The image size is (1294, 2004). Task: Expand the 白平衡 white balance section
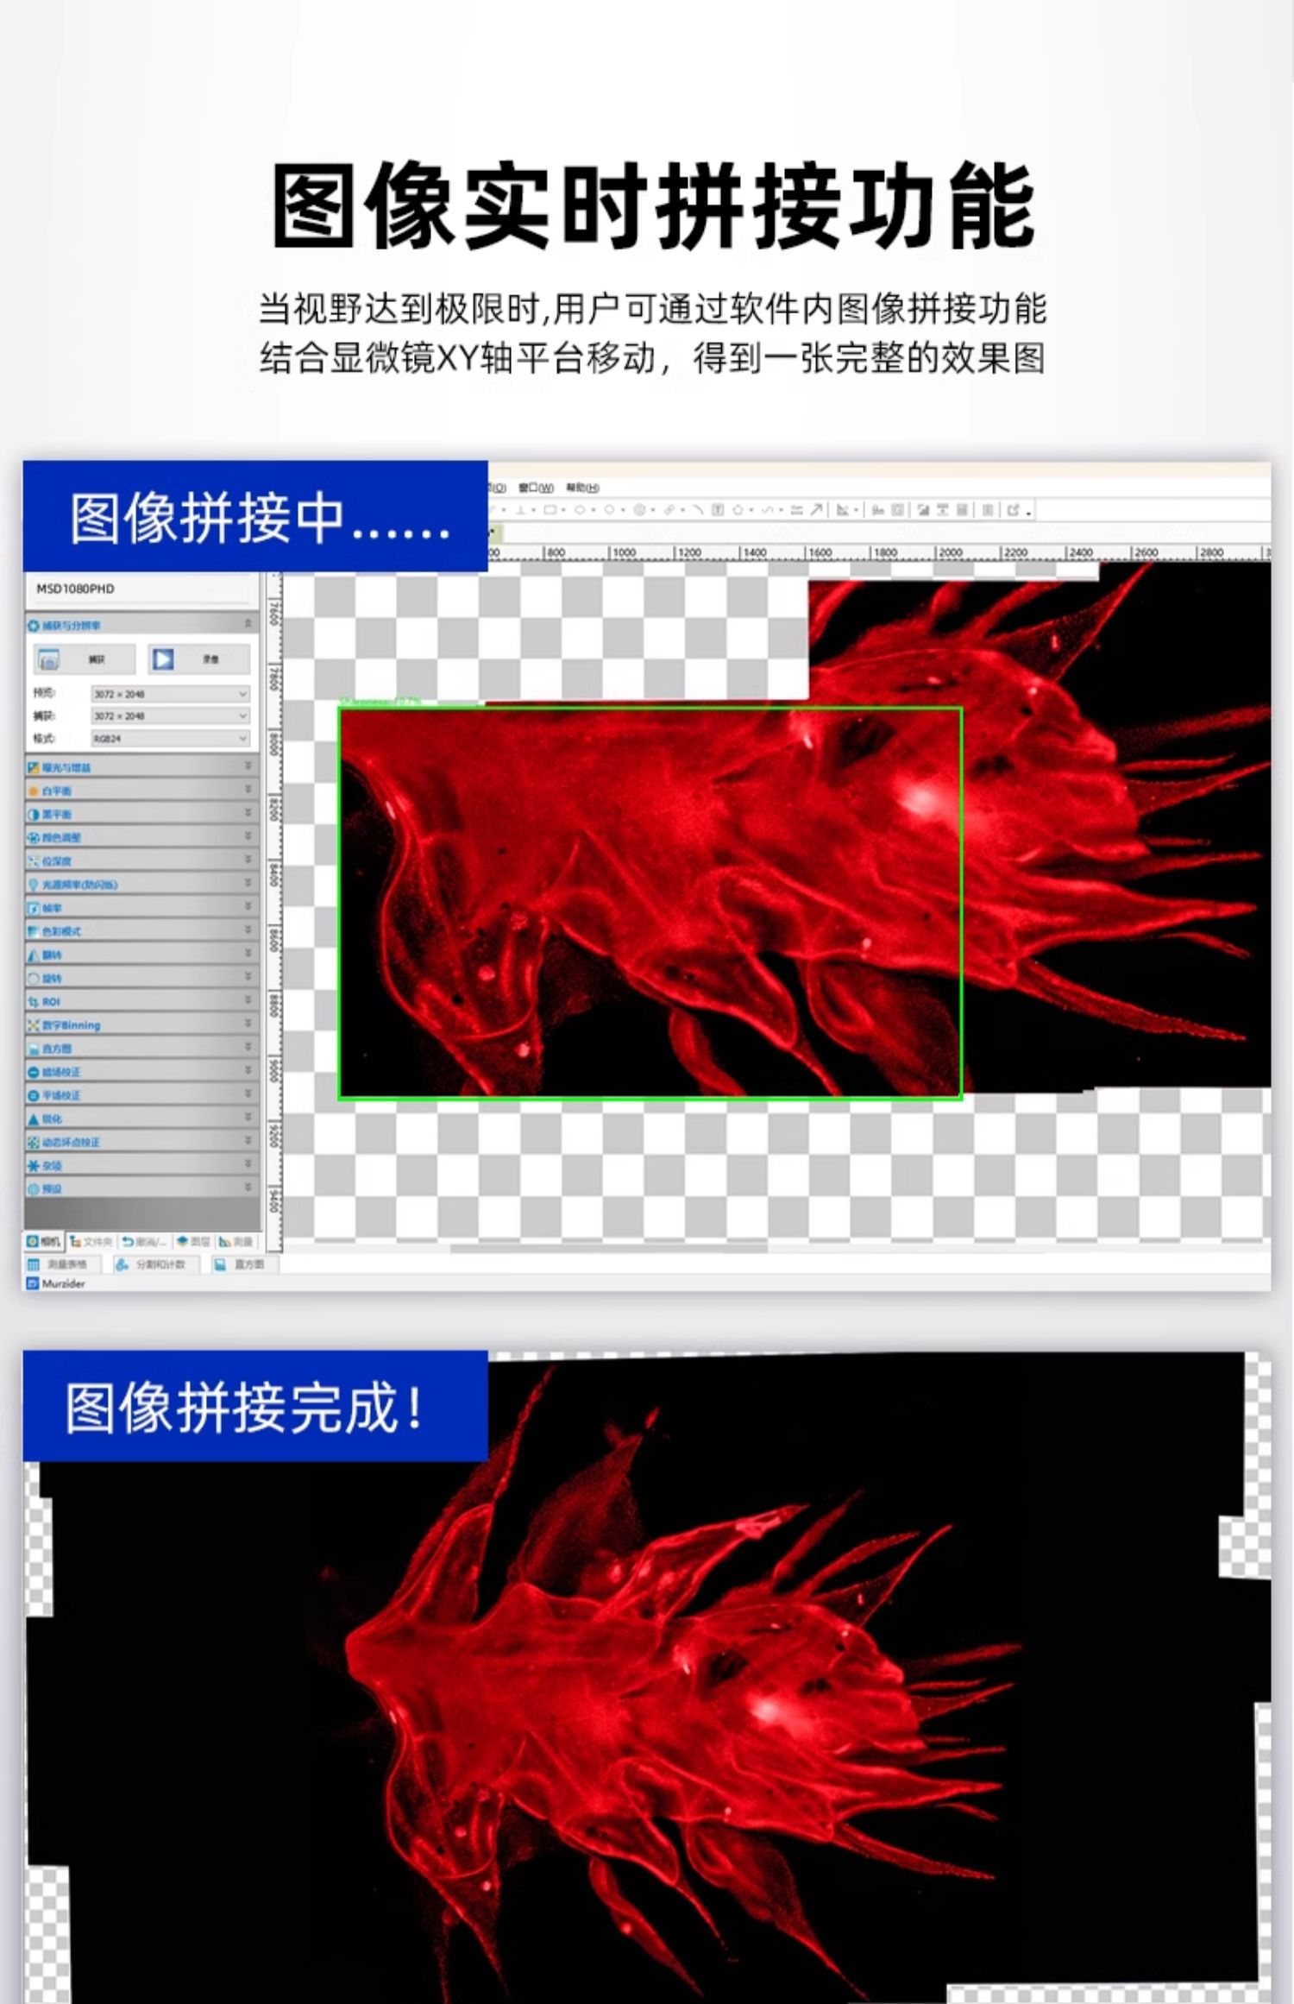pyautogui.click(x=141, y=790)
